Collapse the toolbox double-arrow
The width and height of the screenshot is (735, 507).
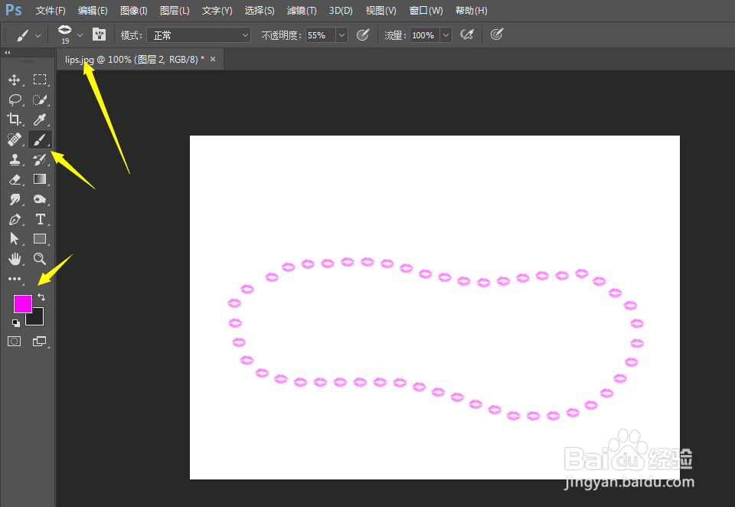point(8,53)
